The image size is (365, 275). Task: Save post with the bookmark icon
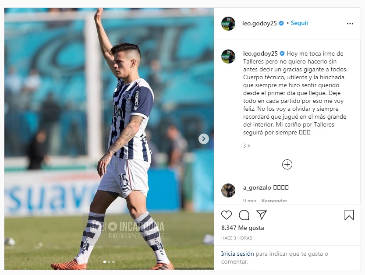pyautogui.click(x=349, y=215)
